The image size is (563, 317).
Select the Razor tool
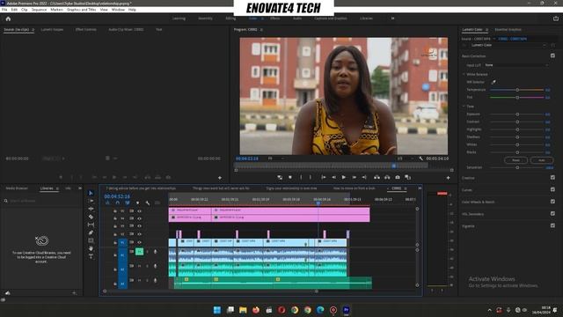[x=91, y=217]
